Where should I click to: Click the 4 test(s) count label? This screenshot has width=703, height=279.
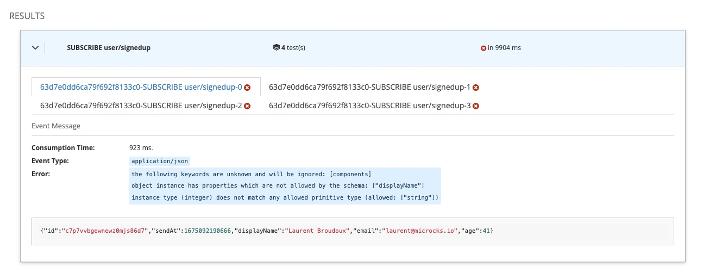click(x=293, y=48)
